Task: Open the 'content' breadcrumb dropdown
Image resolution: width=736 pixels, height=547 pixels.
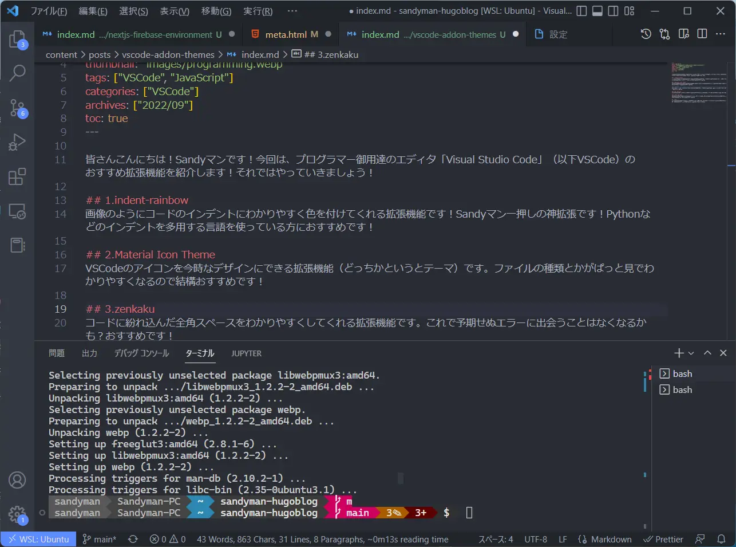Action: pyautogui.click(x=61, y=54)
